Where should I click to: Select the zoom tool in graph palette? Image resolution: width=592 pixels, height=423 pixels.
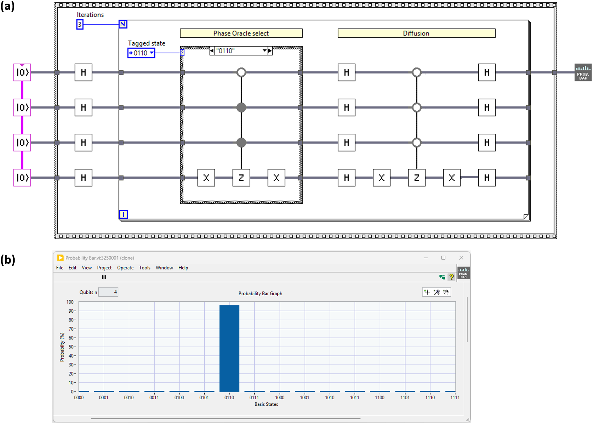tap(437, 292)
